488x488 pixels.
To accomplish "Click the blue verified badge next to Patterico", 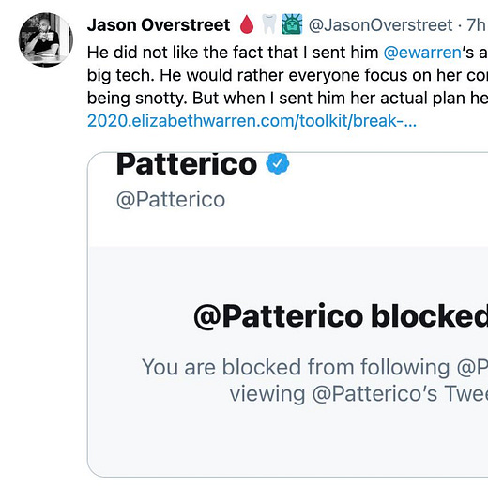I will pos(278,163).
